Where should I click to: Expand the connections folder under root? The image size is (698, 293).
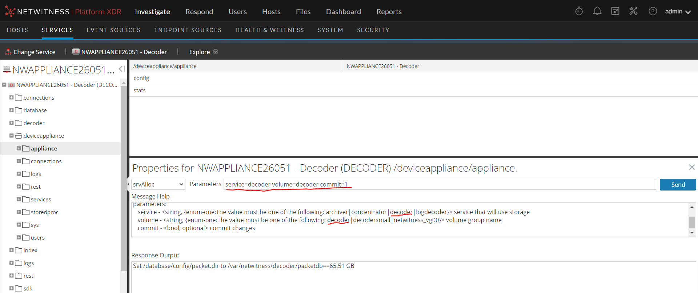12,97
